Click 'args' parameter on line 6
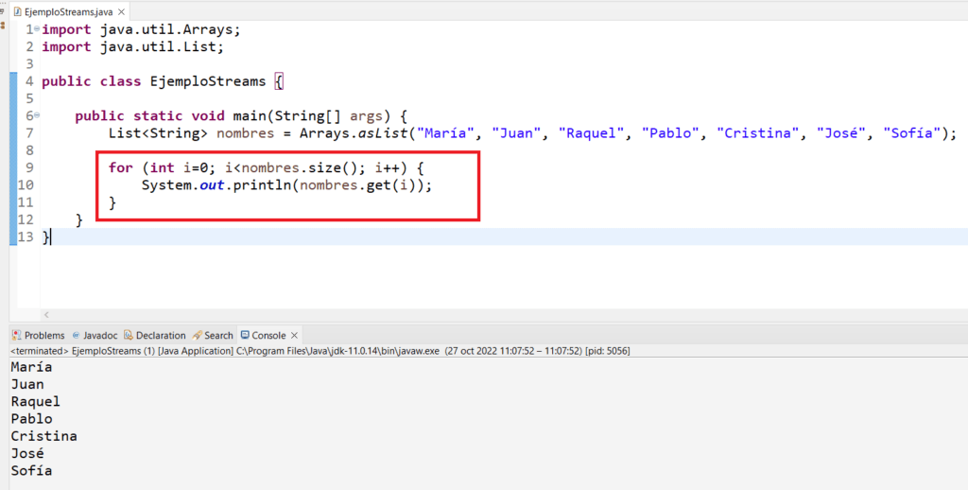 click(366, 115)
